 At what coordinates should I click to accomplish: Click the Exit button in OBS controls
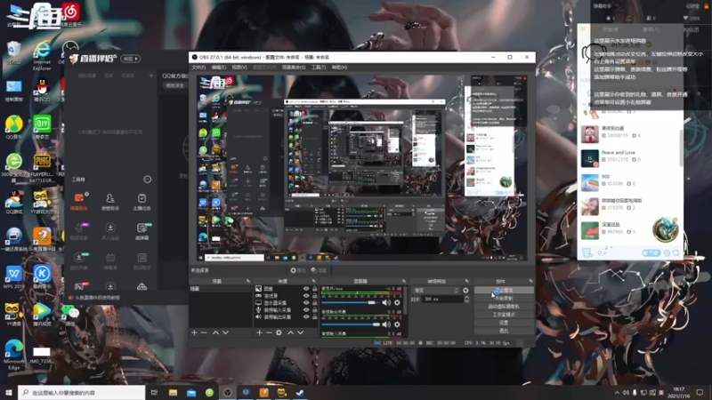[x=504, y=331]
